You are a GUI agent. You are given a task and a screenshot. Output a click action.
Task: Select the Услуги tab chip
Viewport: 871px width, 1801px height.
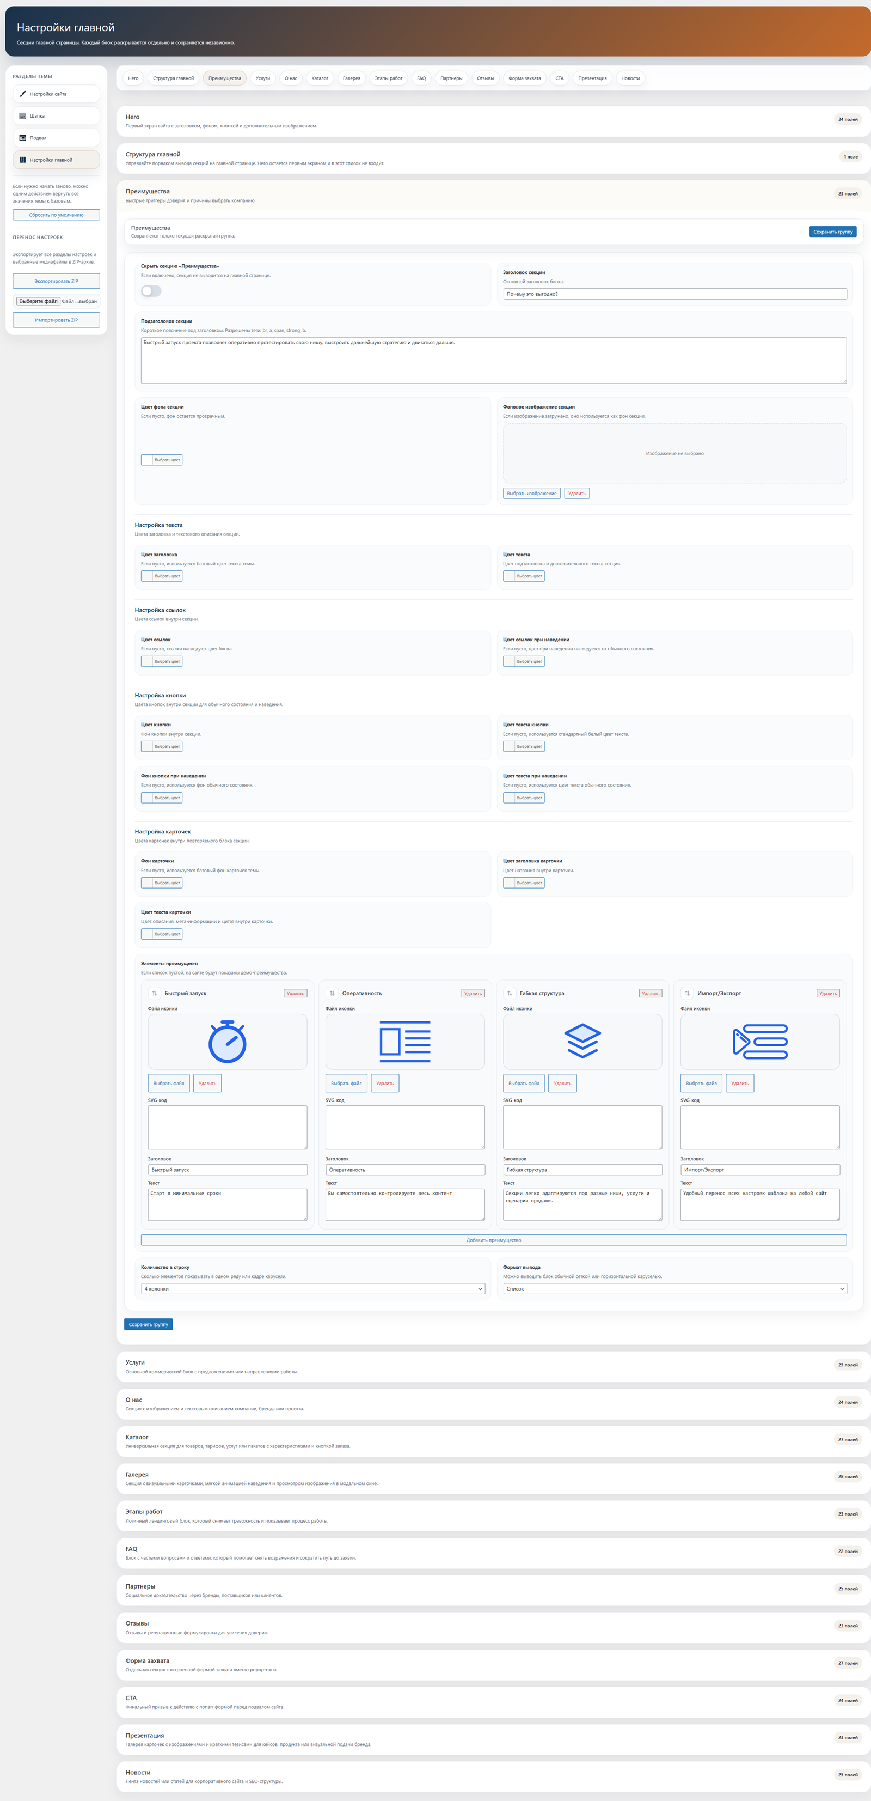262,78
